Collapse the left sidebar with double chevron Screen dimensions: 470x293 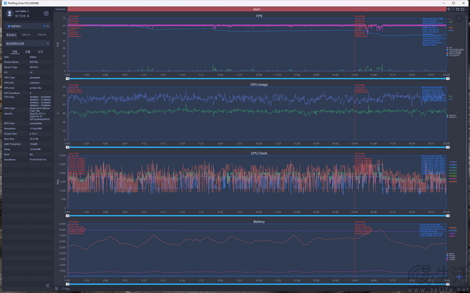point(48,285)
